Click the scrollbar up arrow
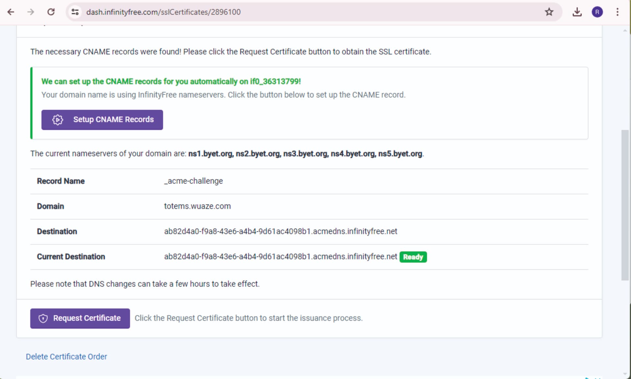This screenshot has width=631, height=379. click(x=625, y=31)
